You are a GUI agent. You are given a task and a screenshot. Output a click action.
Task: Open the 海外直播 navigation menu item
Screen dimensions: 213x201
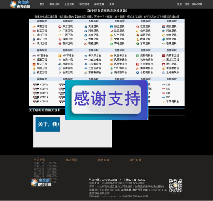pos(99,4)
